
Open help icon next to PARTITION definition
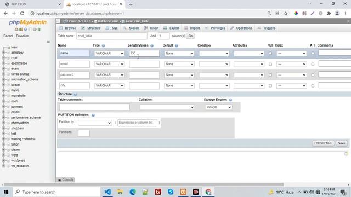pos(93,115)
